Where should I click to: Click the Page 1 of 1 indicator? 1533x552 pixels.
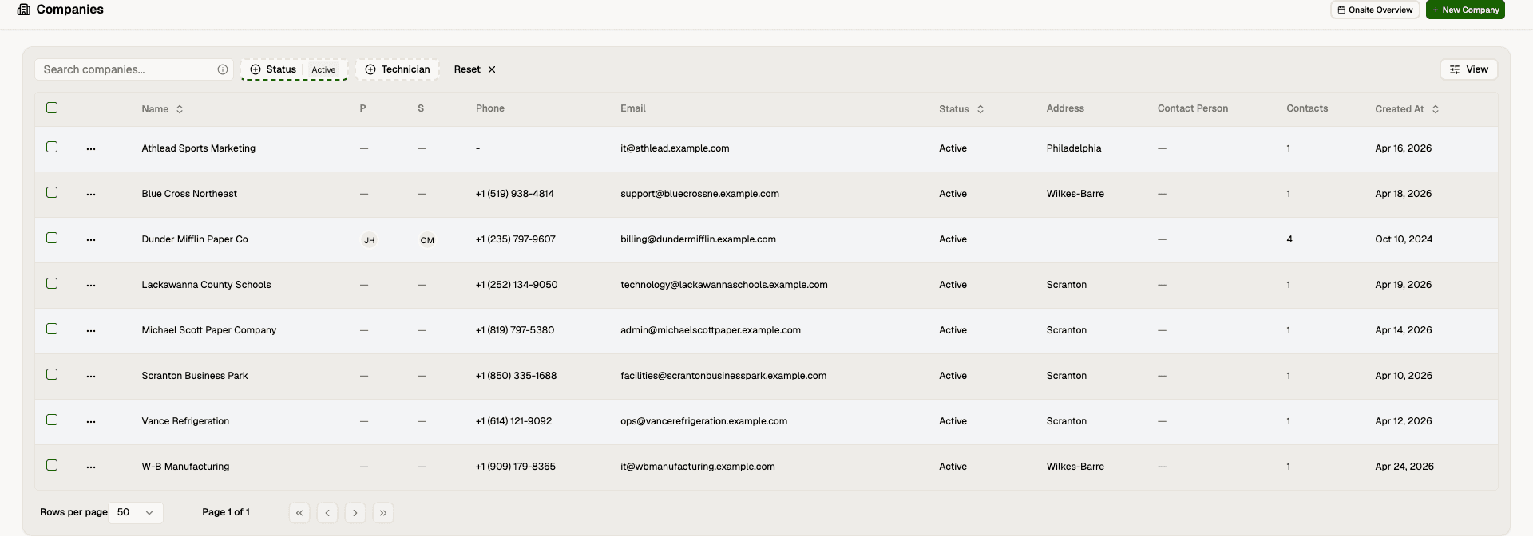(x=226, y=512)
